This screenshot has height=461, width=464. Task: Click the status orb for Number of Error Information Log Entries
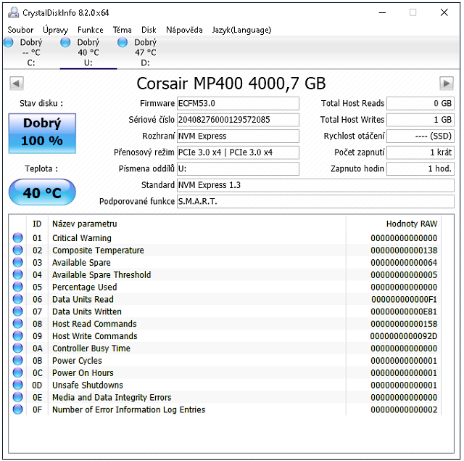tap(17, 409)
